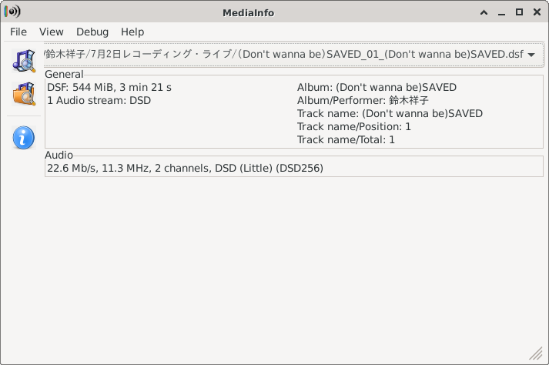Viewport: 549px width, 365px height.
Task: Expand the file selector dropdown arrow
Action: (x=531, y=55)
